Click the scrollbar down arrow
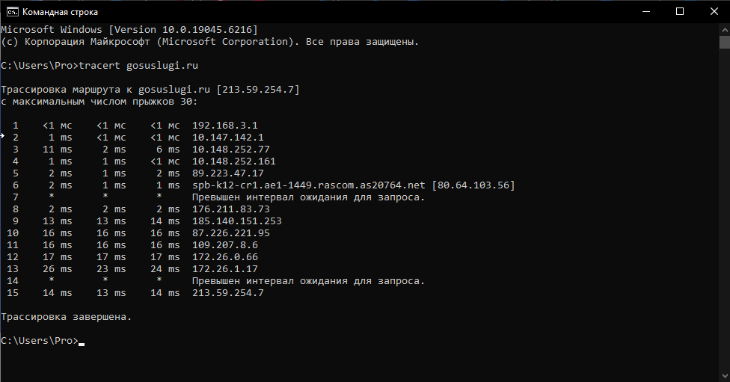Viewport: 730px width, 382px height. pyautogui.click(x=725, y=376)
